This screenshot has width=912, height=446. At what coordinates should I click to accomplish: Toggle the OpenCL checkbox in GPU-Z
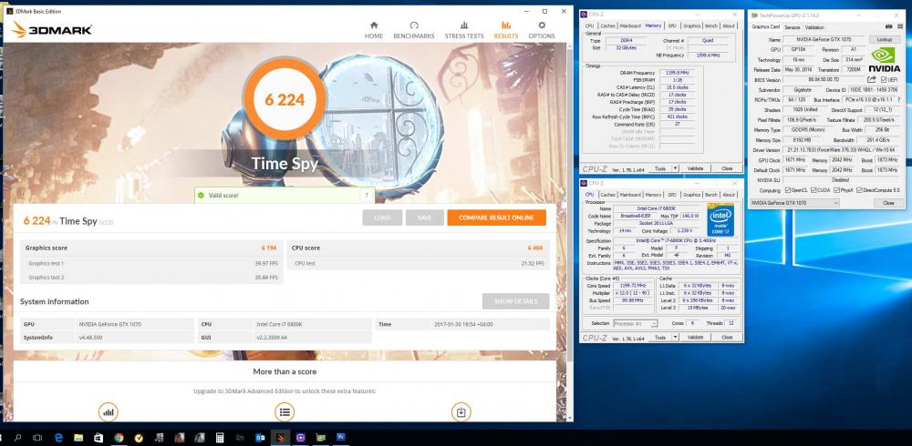point(786,190)
